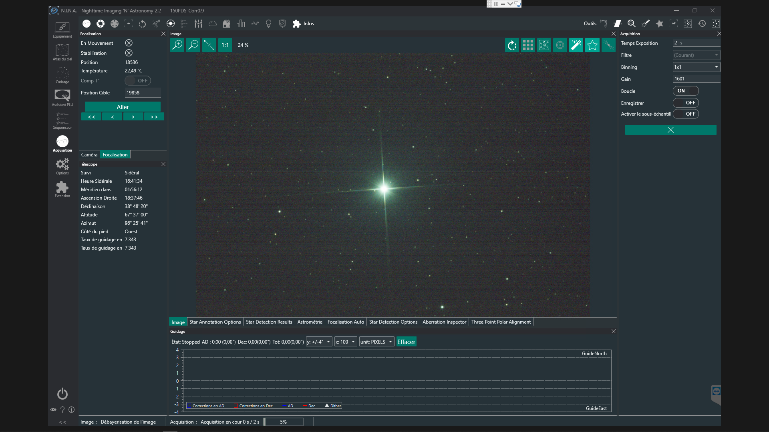769x432 pixels.
Task: Click the dome observatory panel icon
Action: [227, 24]
